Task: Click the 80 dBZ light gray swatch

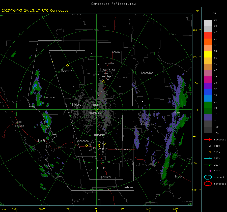Action: (x=208, y=23)
